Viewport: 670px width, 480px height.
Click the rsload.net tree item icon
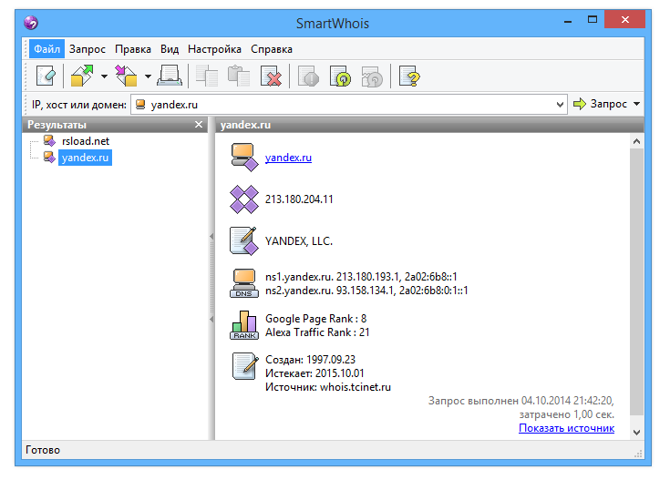point(49,141)
